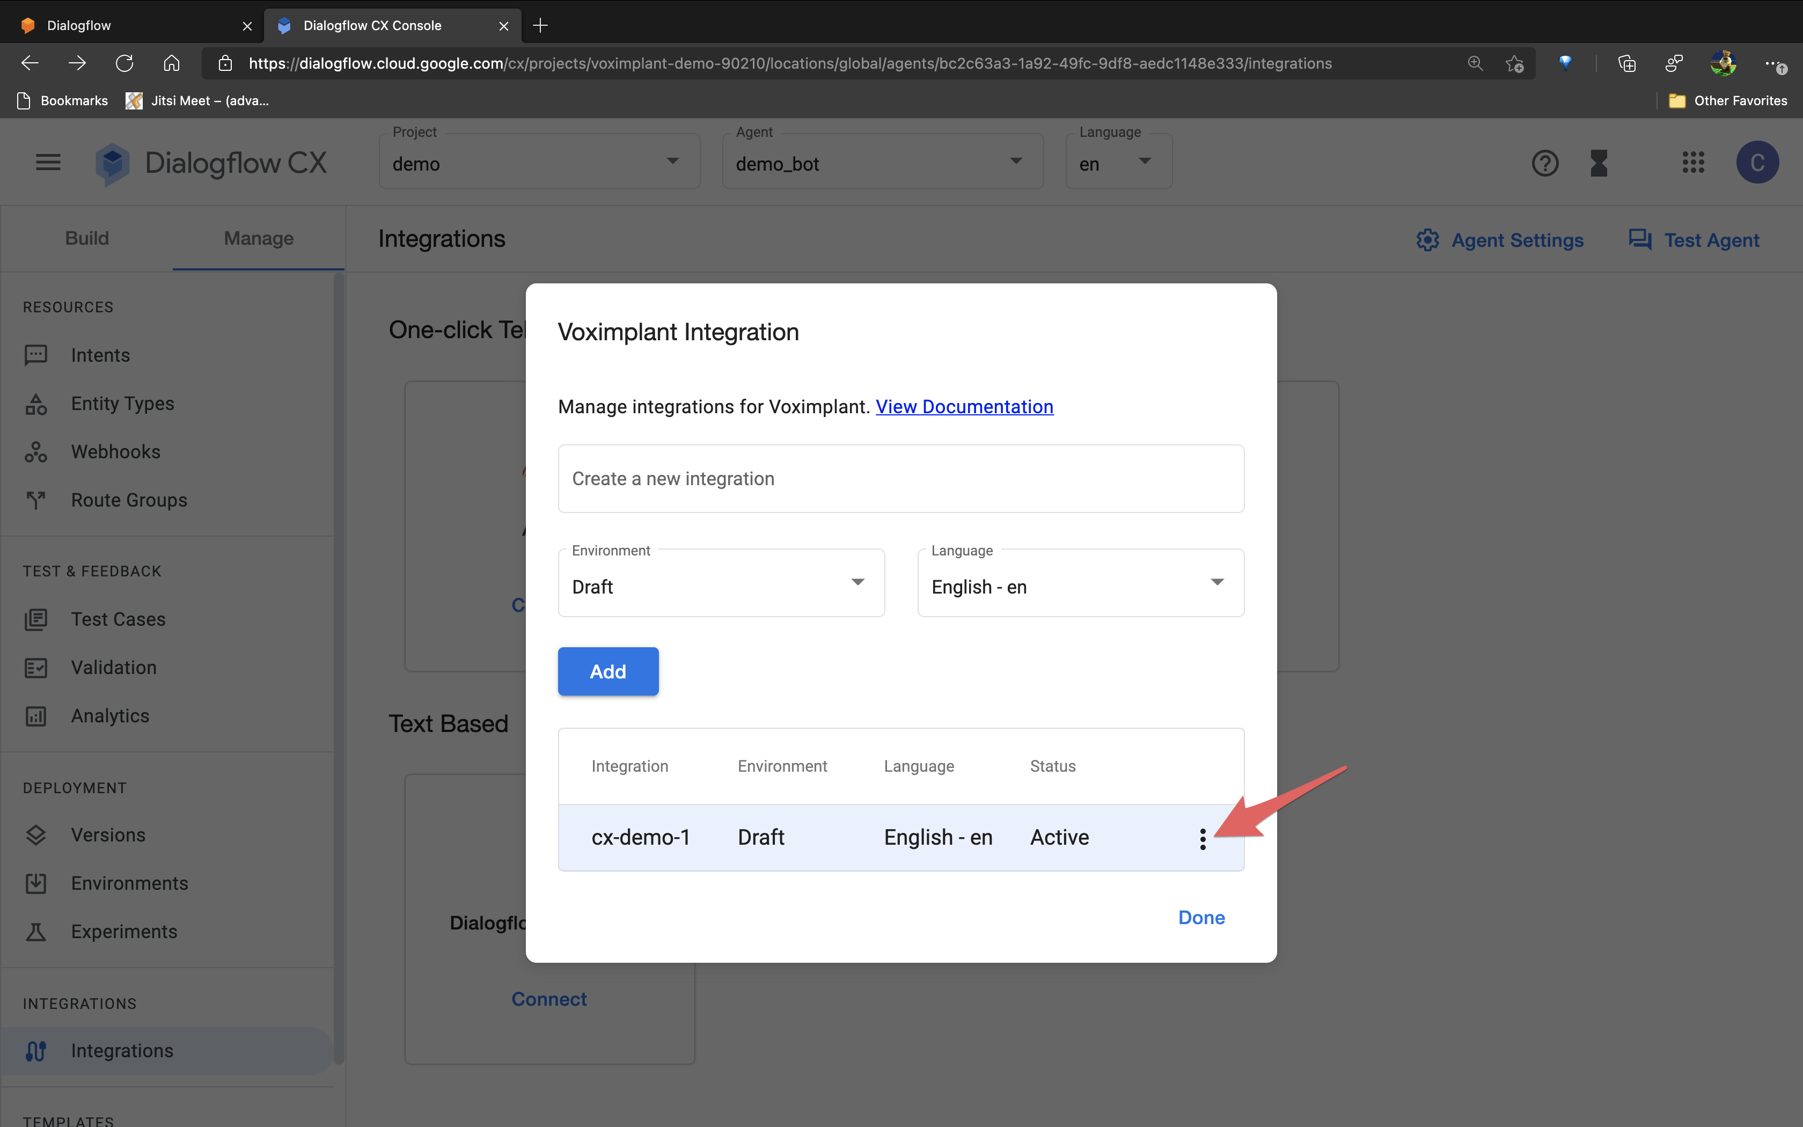Click the browser address bar URL
Screen dimensions: 1803x1127
[790, 63]
